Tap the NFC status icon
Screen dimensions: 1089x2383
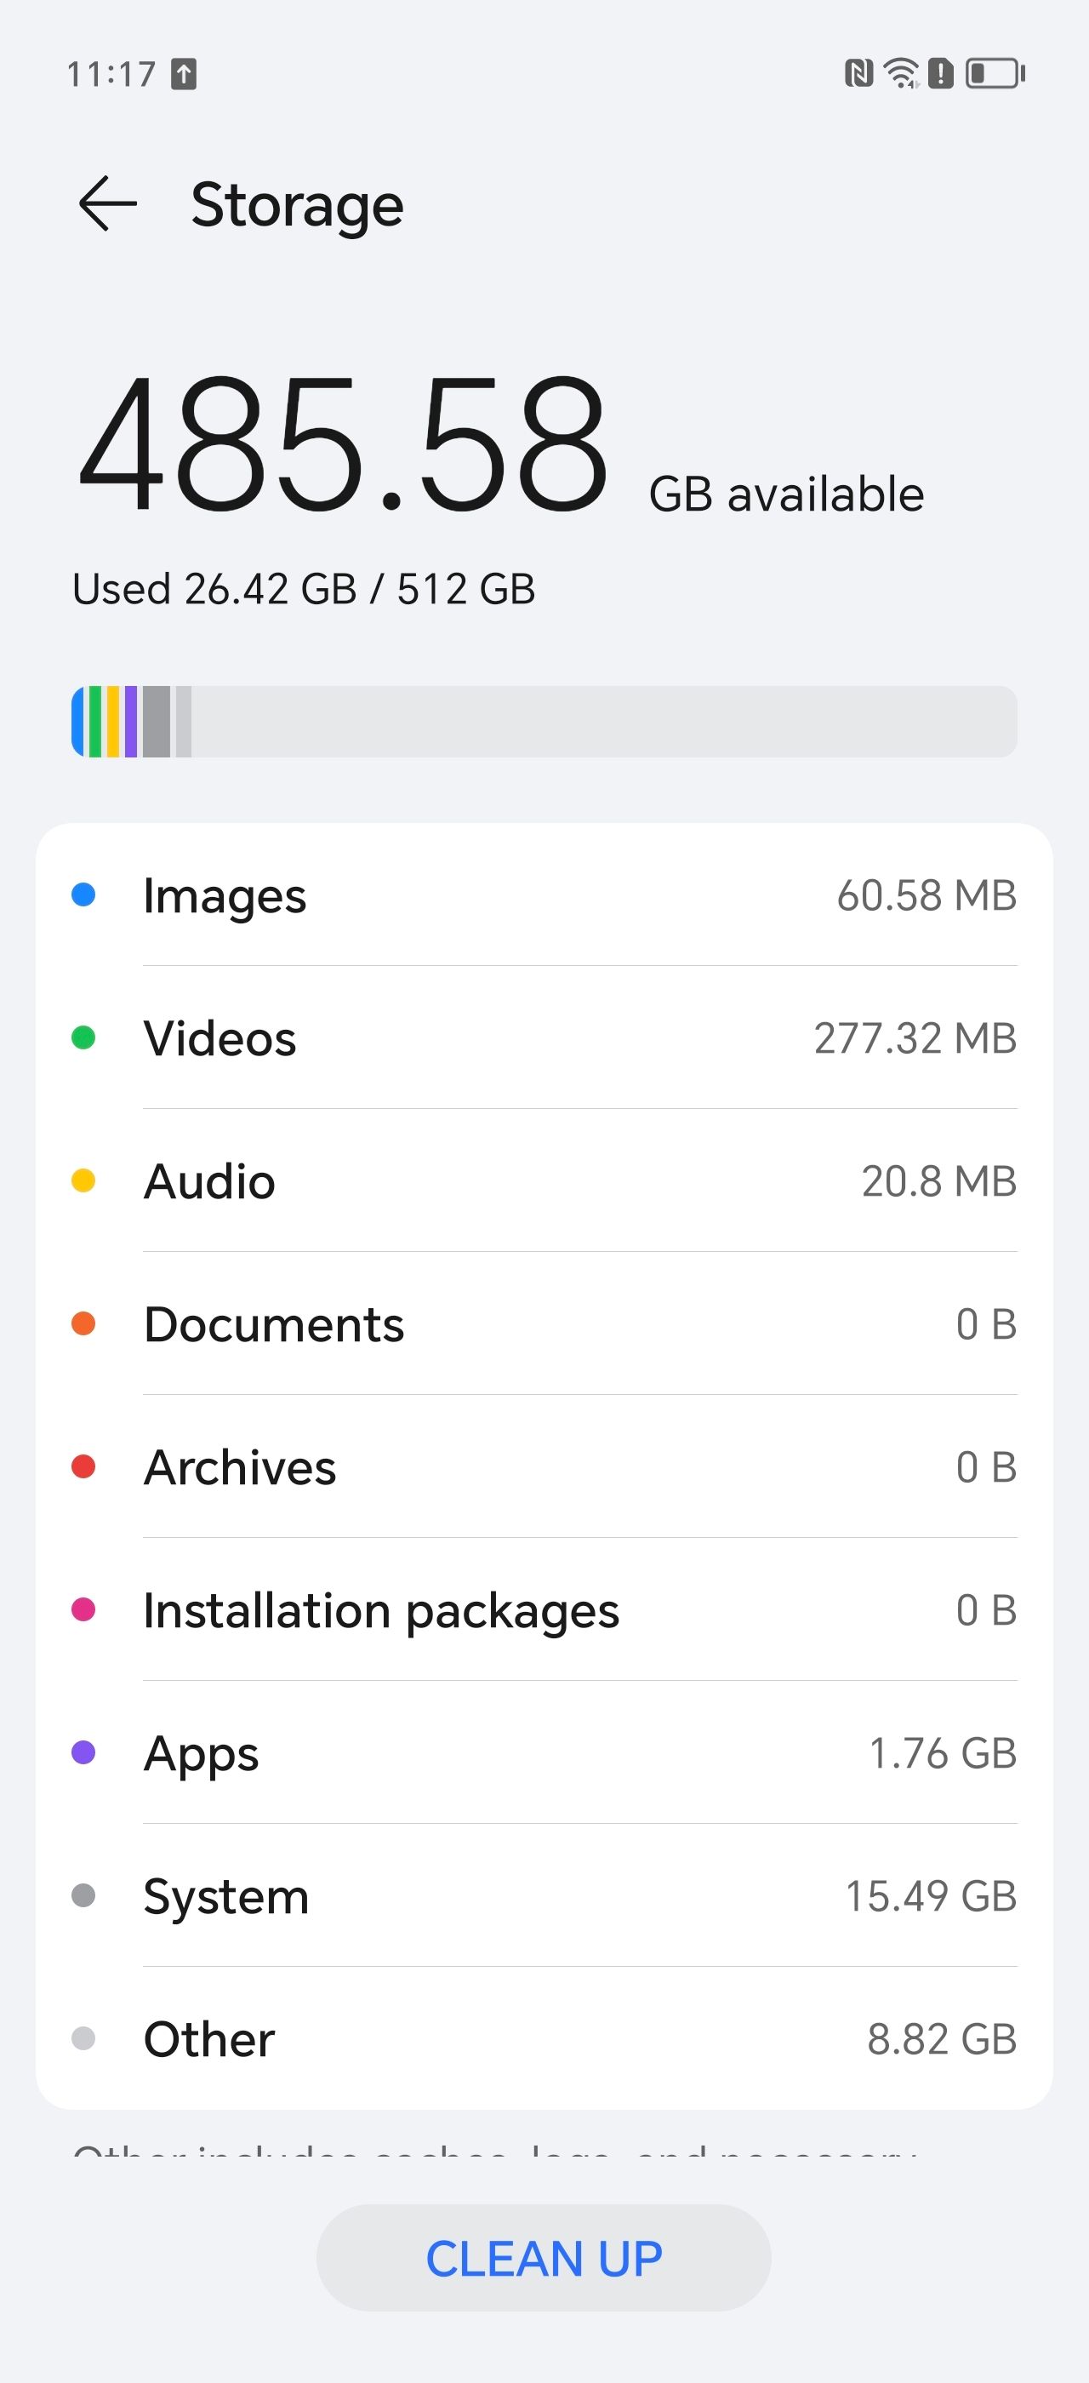(x=858, y=73)
